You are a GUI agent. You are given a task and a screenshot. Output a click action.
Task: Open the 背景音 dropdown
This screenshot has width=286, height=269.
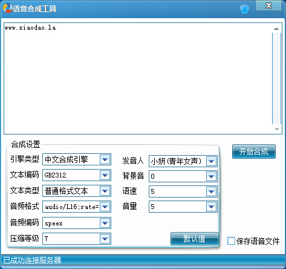point(211,176)
